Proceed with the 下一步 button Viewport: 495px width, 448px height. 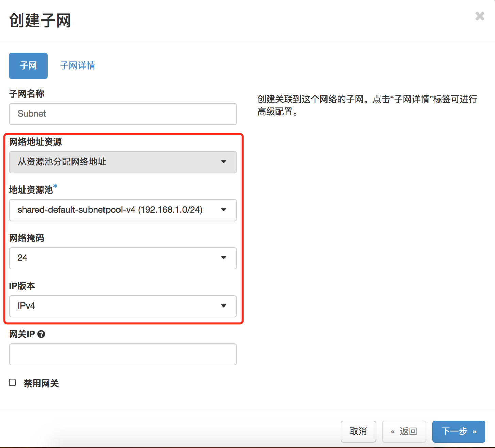pyautogui.click(x=459, y=431)
